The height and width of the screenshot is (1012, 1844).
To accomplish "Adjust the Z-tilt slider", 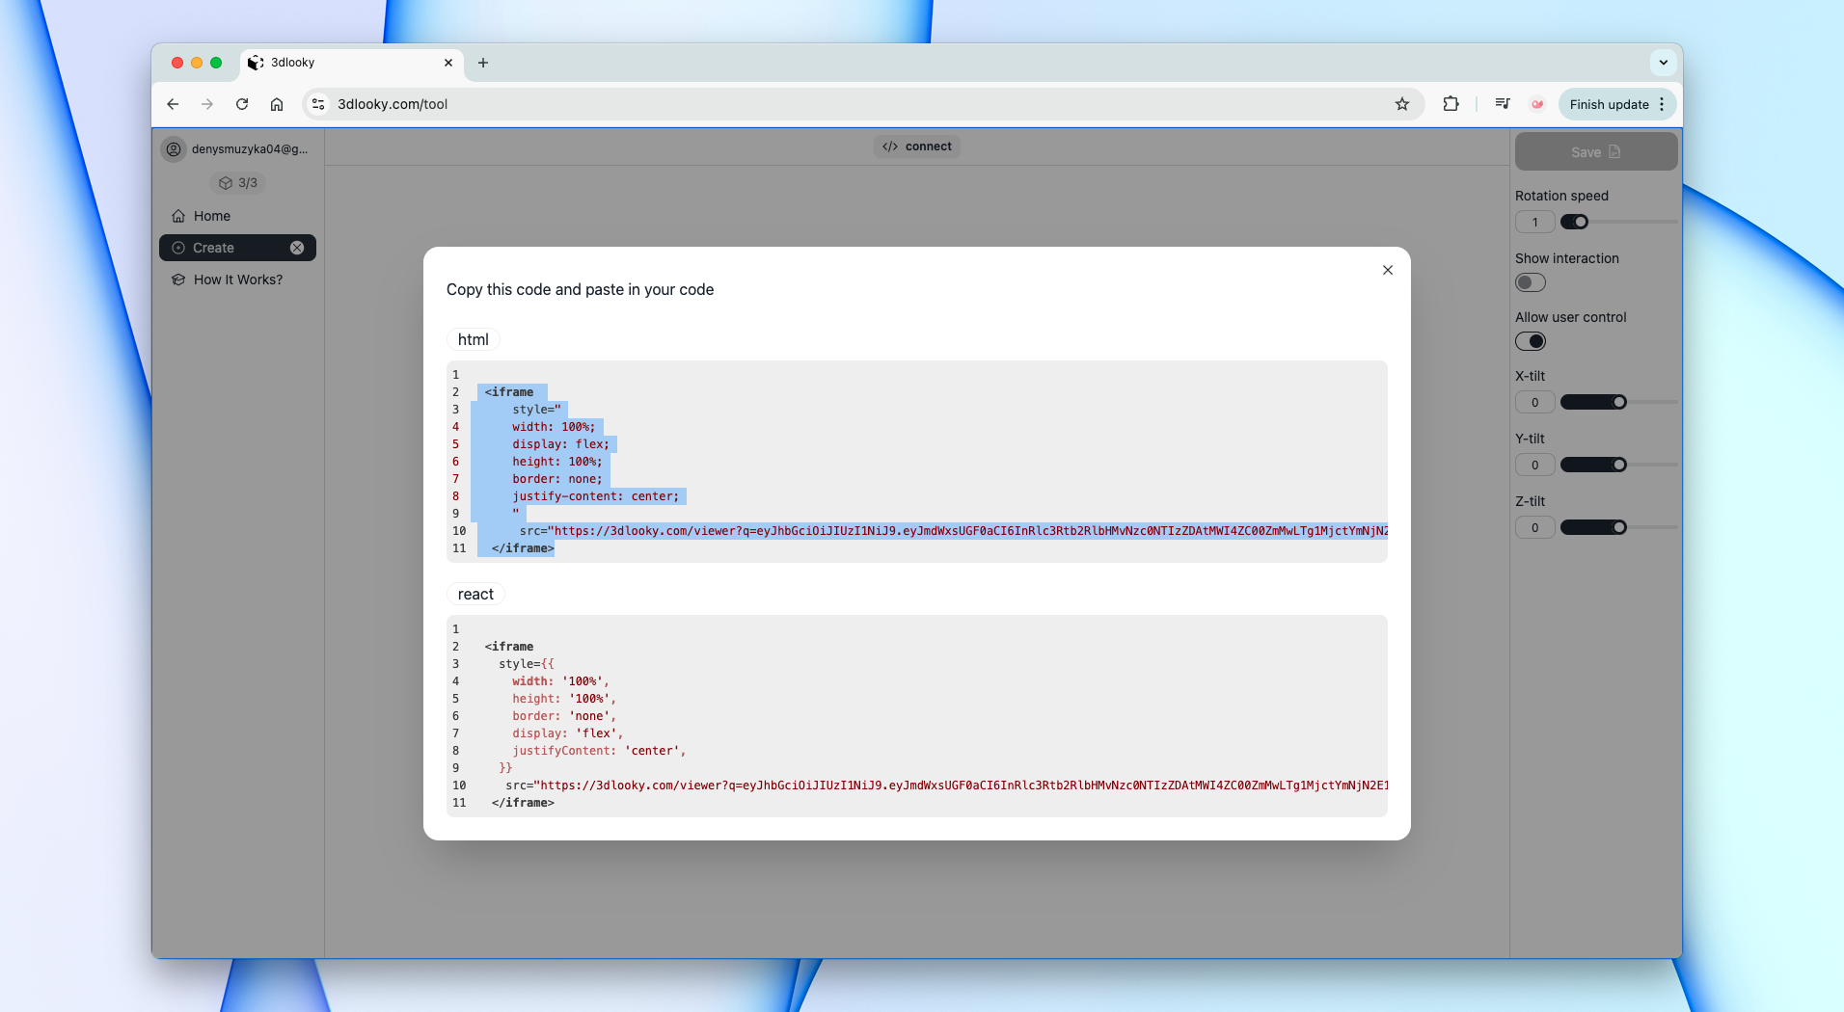I will coord(1619,527).
